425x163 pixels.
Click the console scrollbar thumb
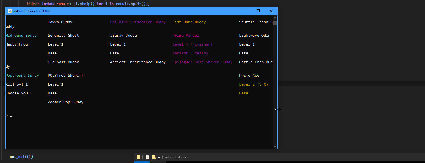pyautogui.click(x=275, y=23)
